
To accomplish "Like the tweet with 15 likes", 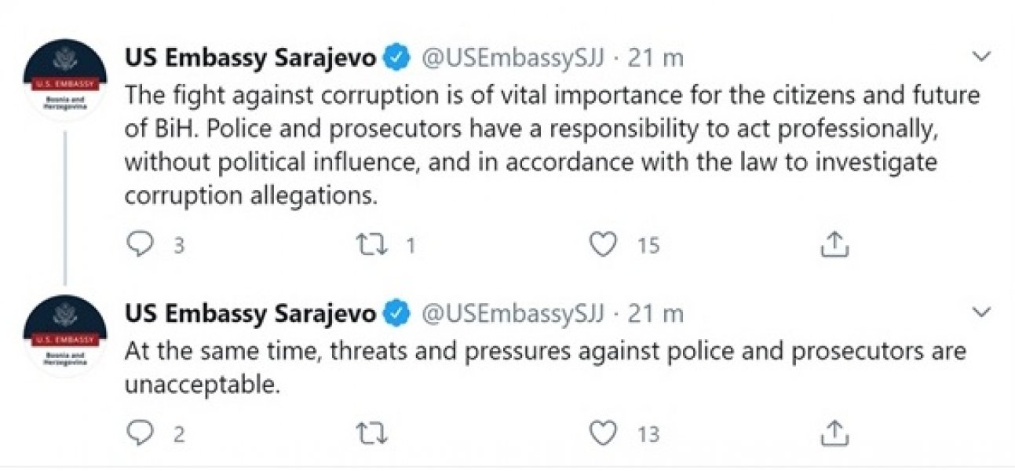I will point(603,246).
